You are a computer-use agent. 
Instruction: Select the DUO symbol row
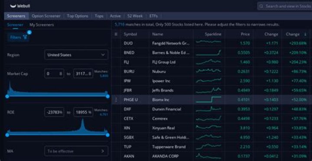coord(128,43)
